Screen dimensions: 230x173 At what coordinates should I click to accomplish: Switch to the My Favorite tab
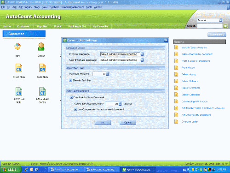(x=100, y=26)
